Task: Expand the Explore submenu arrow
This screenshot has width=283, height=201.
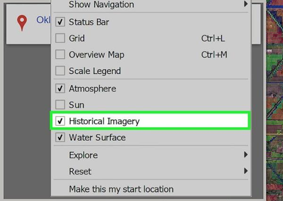Action: [246, 154]
